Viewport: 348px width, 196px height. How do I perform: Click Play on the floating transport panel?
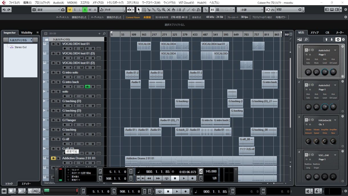point(184,178)
